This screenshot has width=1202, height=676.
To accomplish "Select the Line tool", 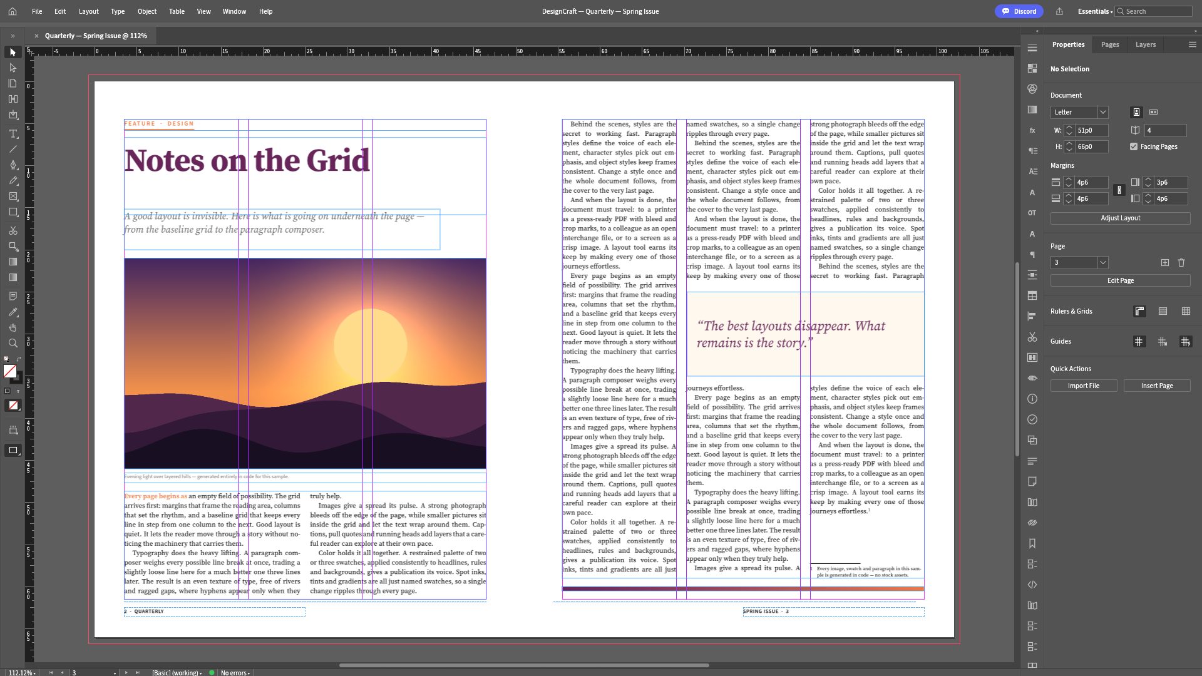I will (x=13, y=149).
